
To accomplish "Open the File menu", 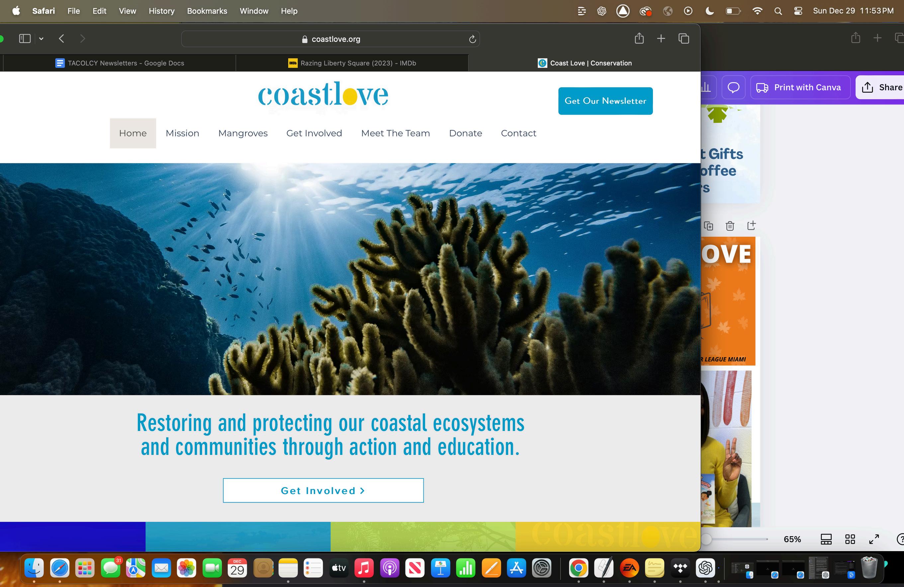I will pos(74,11).
